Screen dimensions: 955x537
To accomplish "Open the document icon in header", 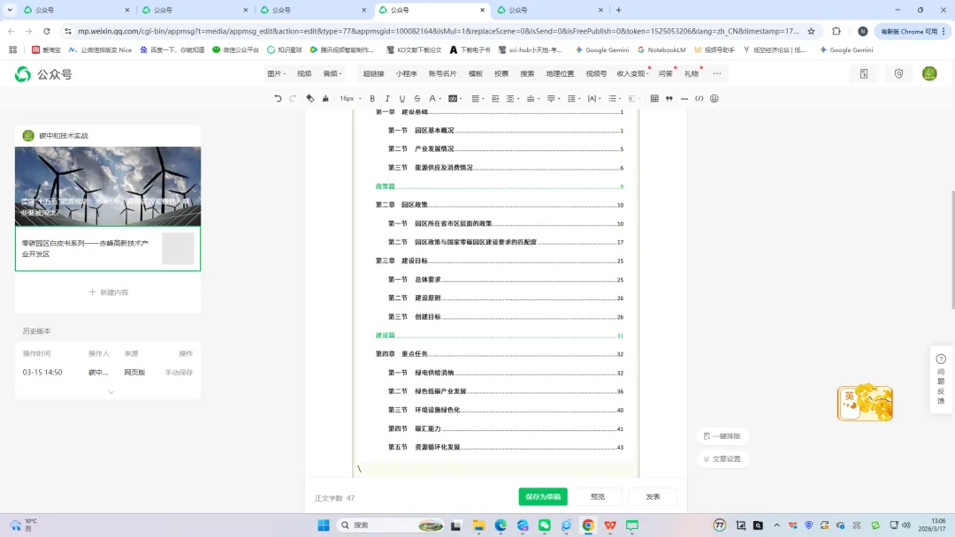I will tap(864, 73).
